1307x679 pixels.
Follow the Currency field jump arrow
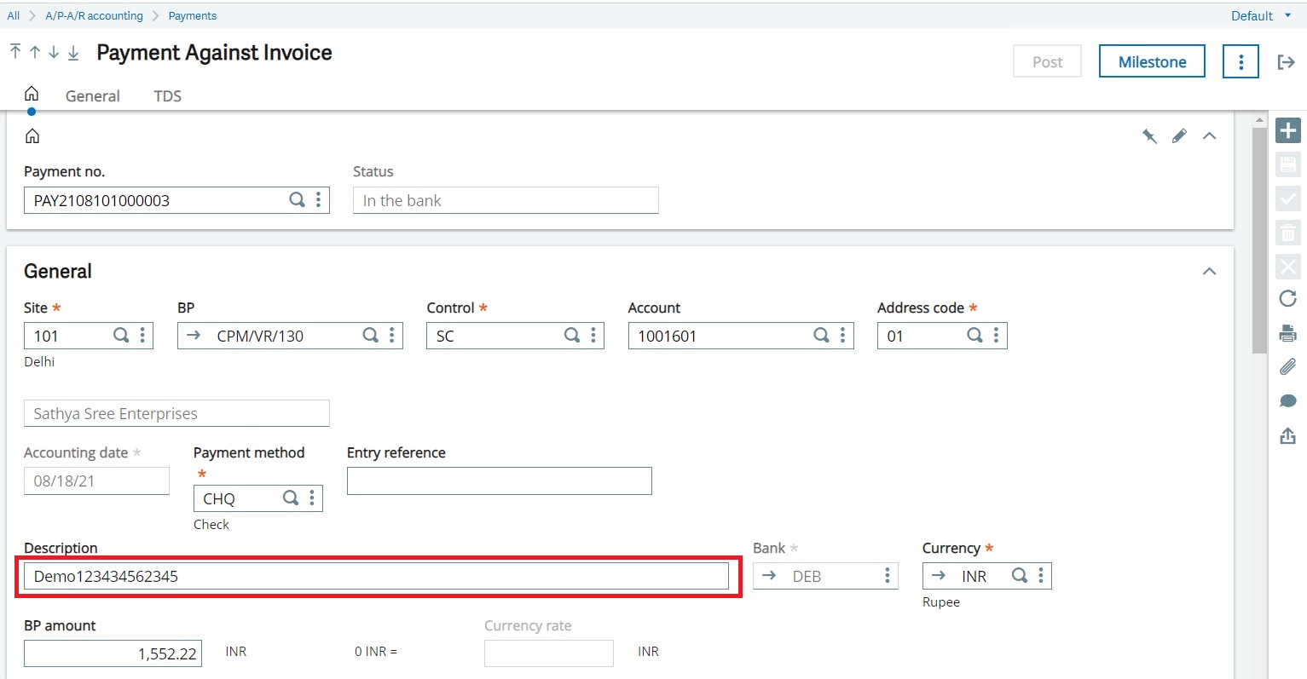coord(939,575)
